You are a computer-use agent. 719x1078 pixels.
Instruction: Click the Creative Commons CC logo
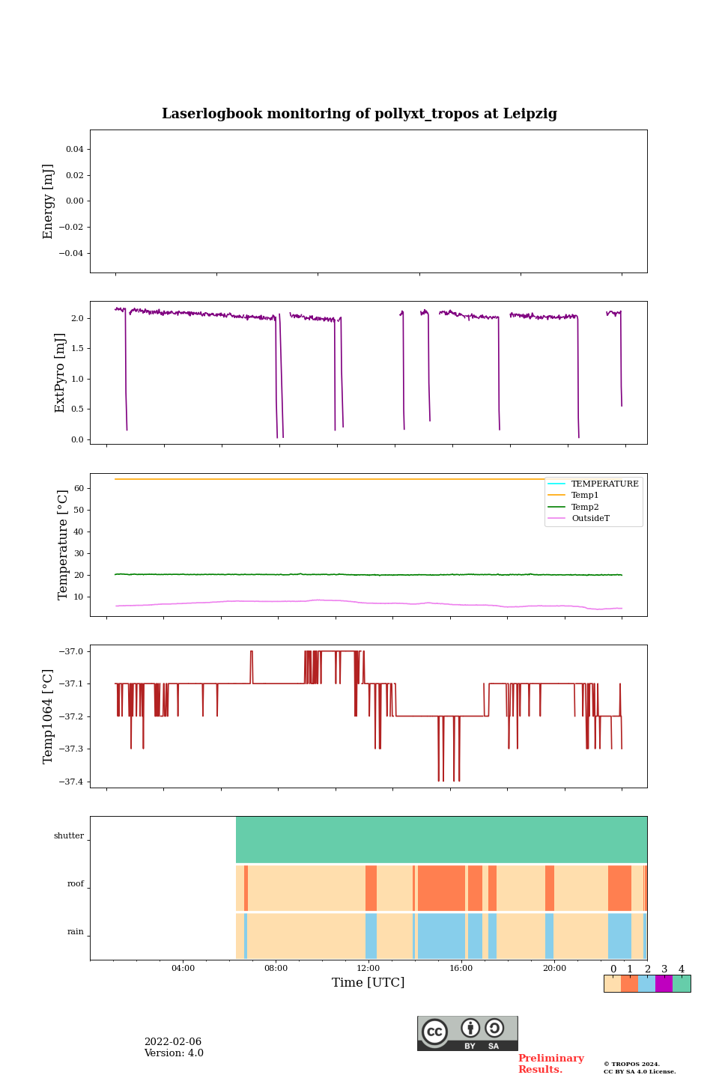click(x=434, y=1031)
